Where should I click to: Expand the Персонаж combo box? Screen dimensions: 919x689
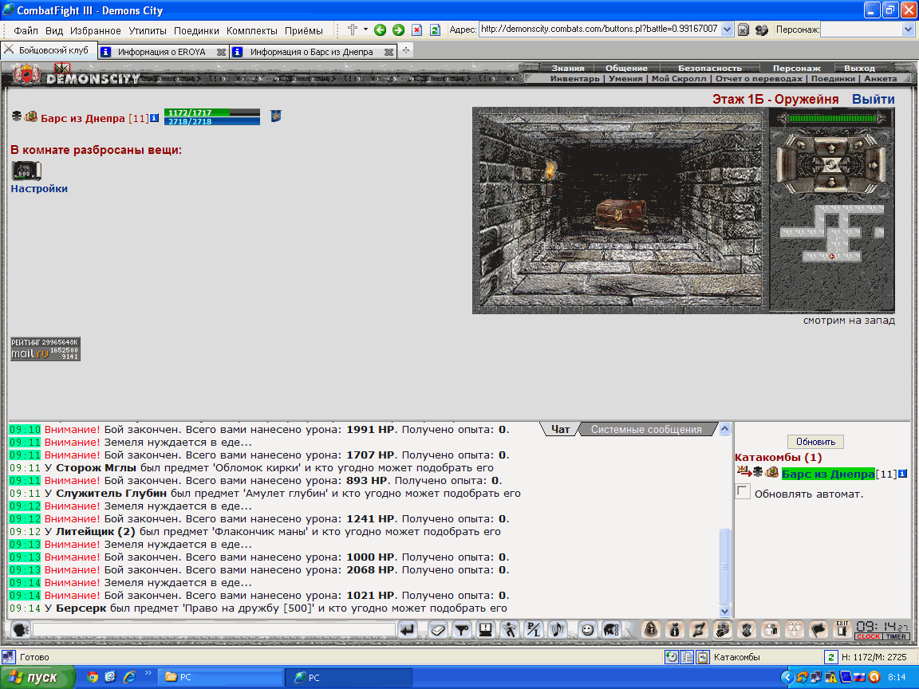[x=909, y=30]
